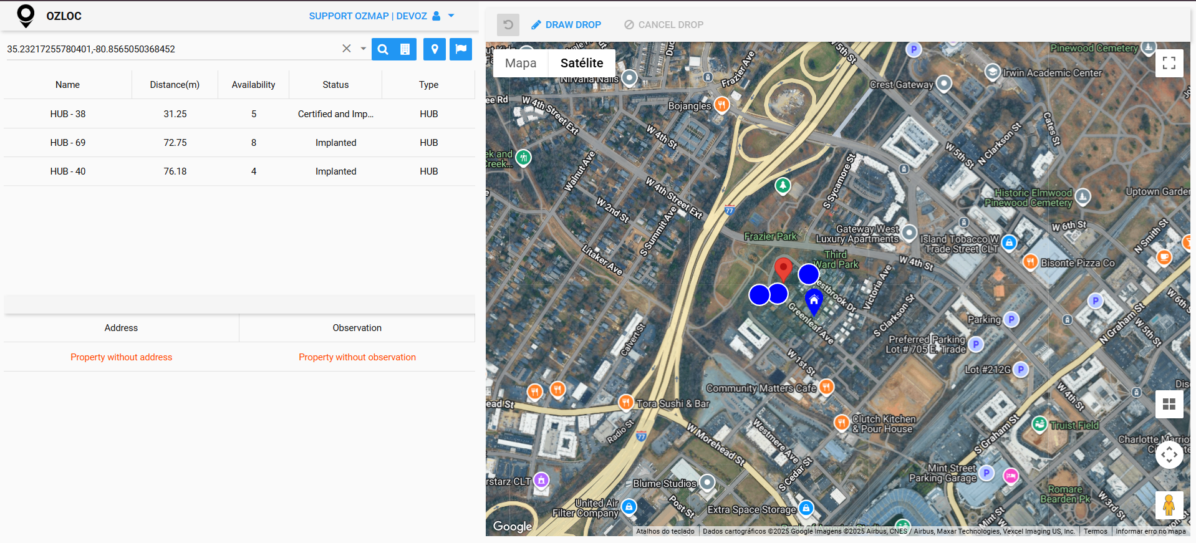
Task: Click Certified and Imp... status cell
Action: coord(335,114)
